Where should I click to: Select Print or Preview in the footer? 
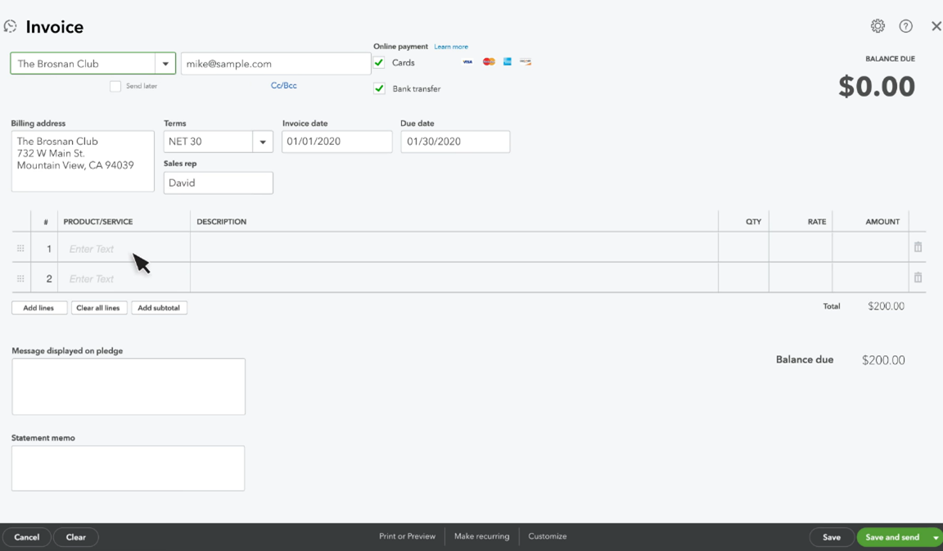pos(408,536)
